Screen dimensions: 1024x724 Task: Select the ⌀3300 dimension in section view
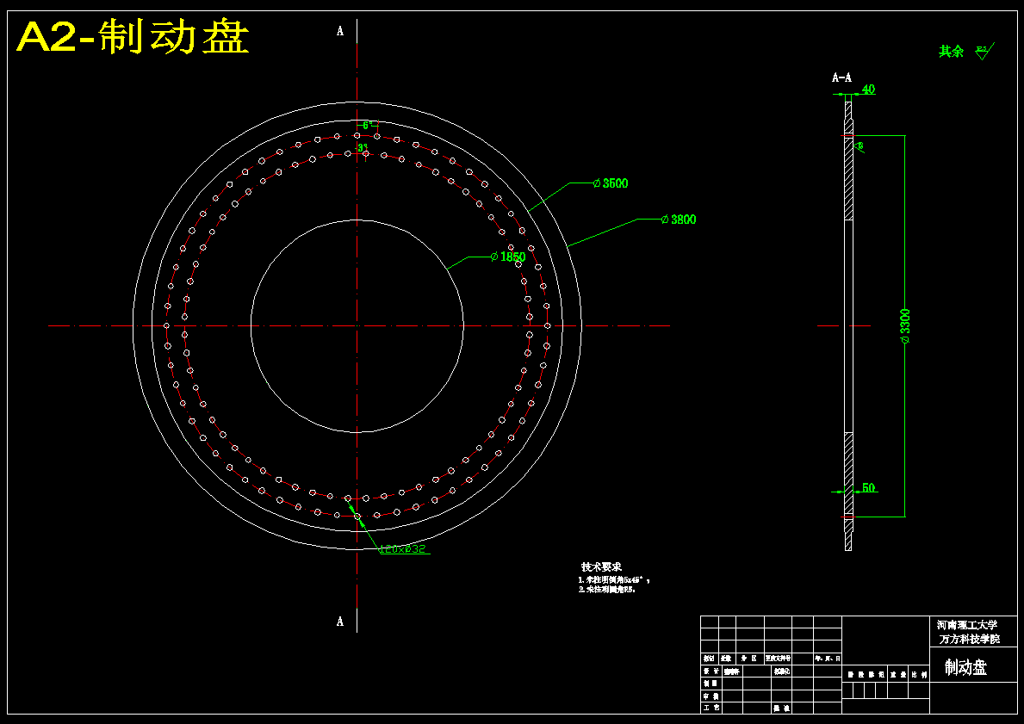point(905,325)
